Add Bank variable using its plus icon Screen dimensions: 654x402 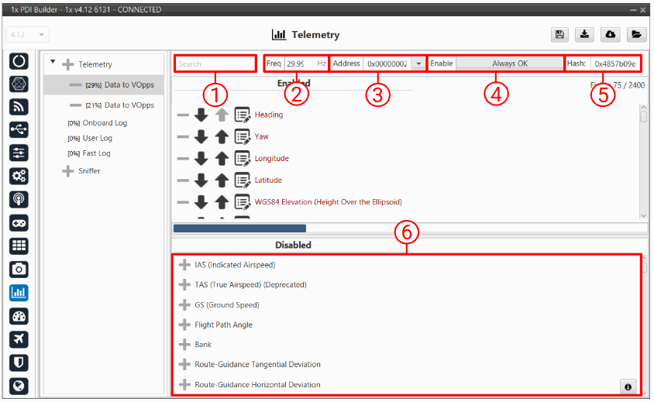[184, 345]
